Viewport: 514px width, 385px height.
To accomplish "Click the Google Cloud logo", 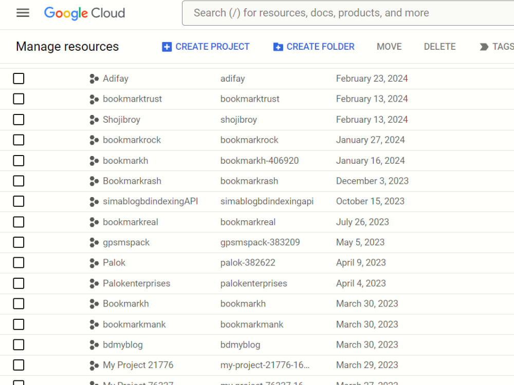I will [x=85, y=13].
